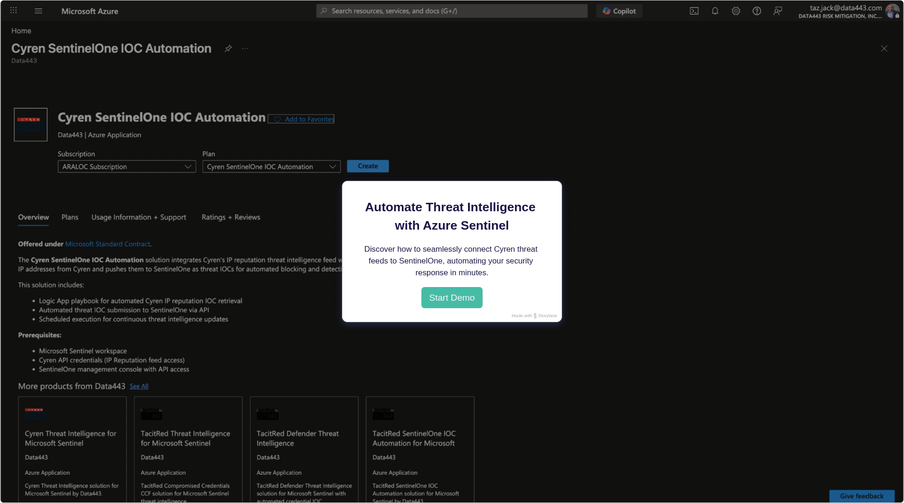Open the TacitRed Defender Threat Intelligence card
Image resolution: width=904 pixels, height=503 pixels.
coord(304,447)
